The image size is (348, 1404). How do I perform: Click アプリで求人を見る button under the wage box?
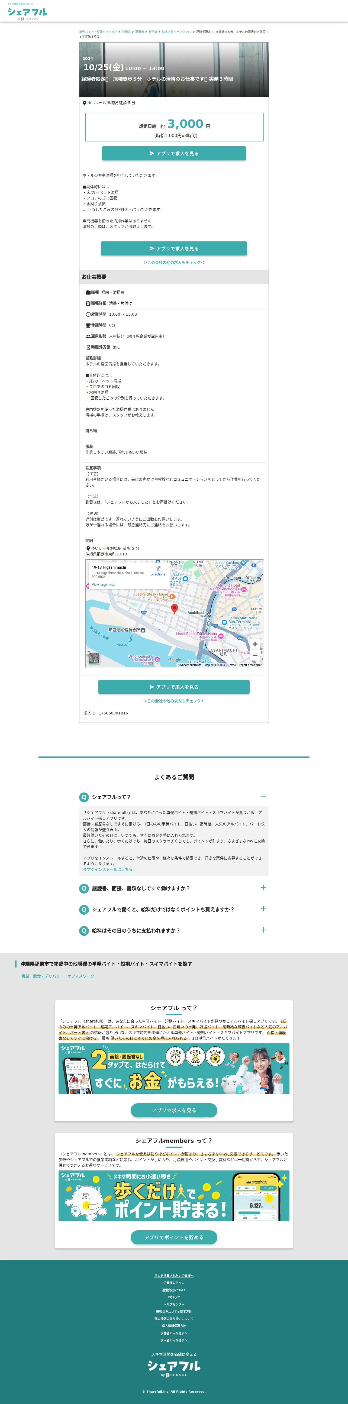pyautogui.click(x=174, y=154)
